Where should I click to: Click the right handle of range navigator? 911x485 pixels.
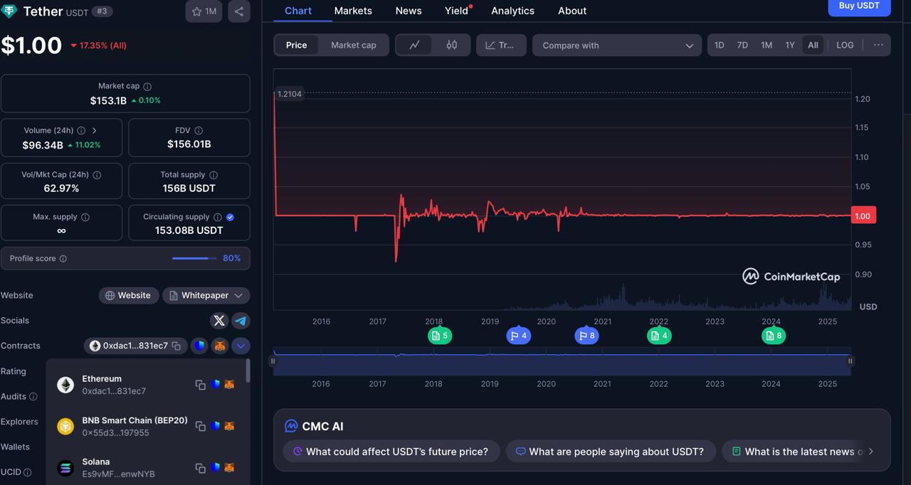850,361
